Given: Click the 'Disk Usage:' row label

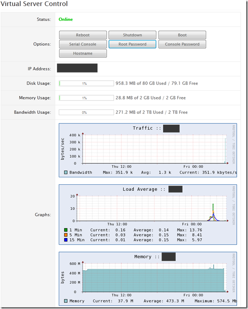Looking at the screenshot, I should pos(39,83).
